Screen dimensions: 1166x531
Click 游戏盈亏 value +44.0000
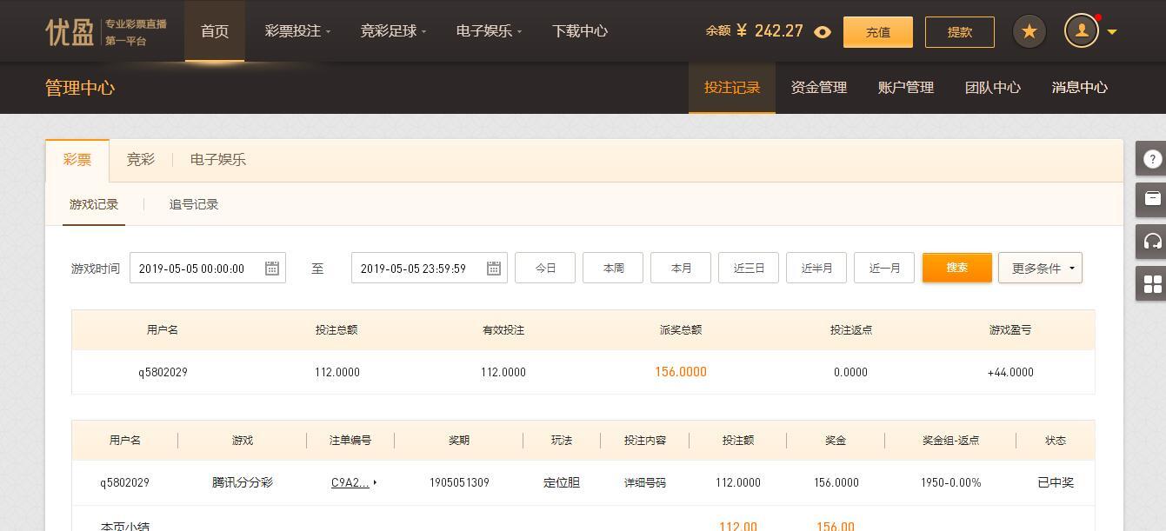tap(1010, 372)
